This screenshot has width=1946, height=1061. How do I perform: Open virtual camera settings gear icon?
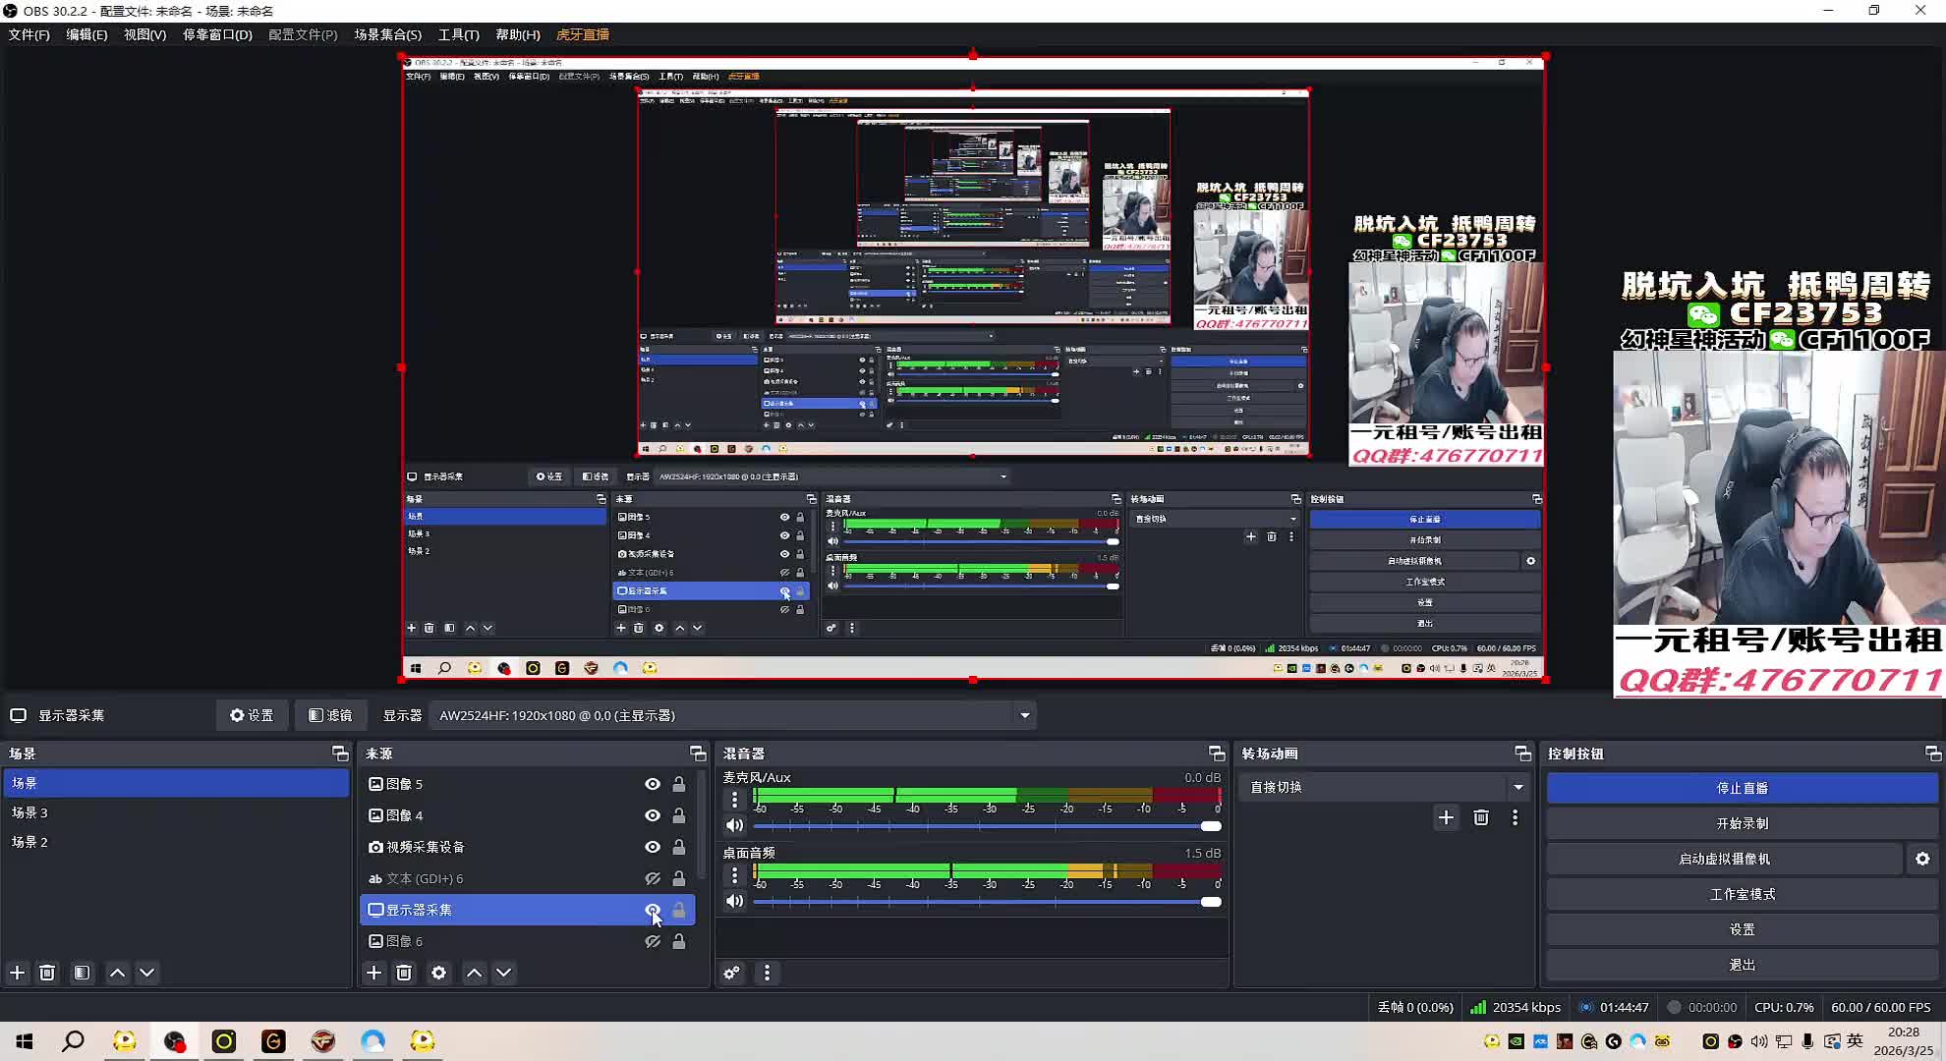1922,859
